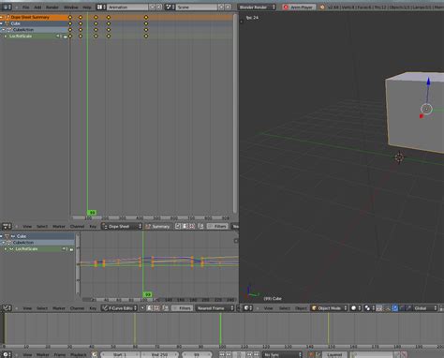Expand the LocRotScale group in Dope Sheet
The width and height of the screenshot is (444, 358).
[x=6, y=36]
